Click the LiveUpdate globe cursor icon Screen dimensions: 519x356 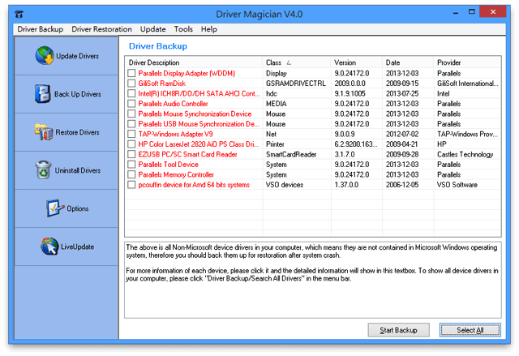click(x=49, y=247)
